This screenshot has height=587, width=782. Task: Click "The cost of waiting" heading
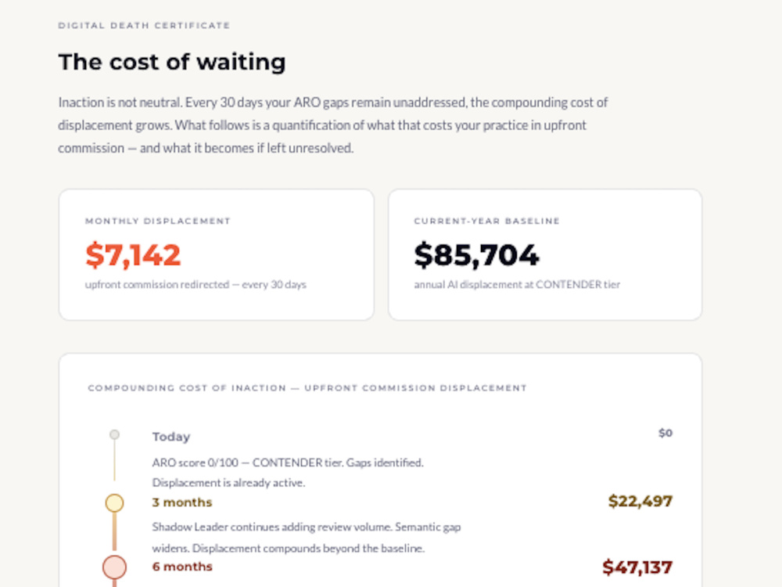172,63
